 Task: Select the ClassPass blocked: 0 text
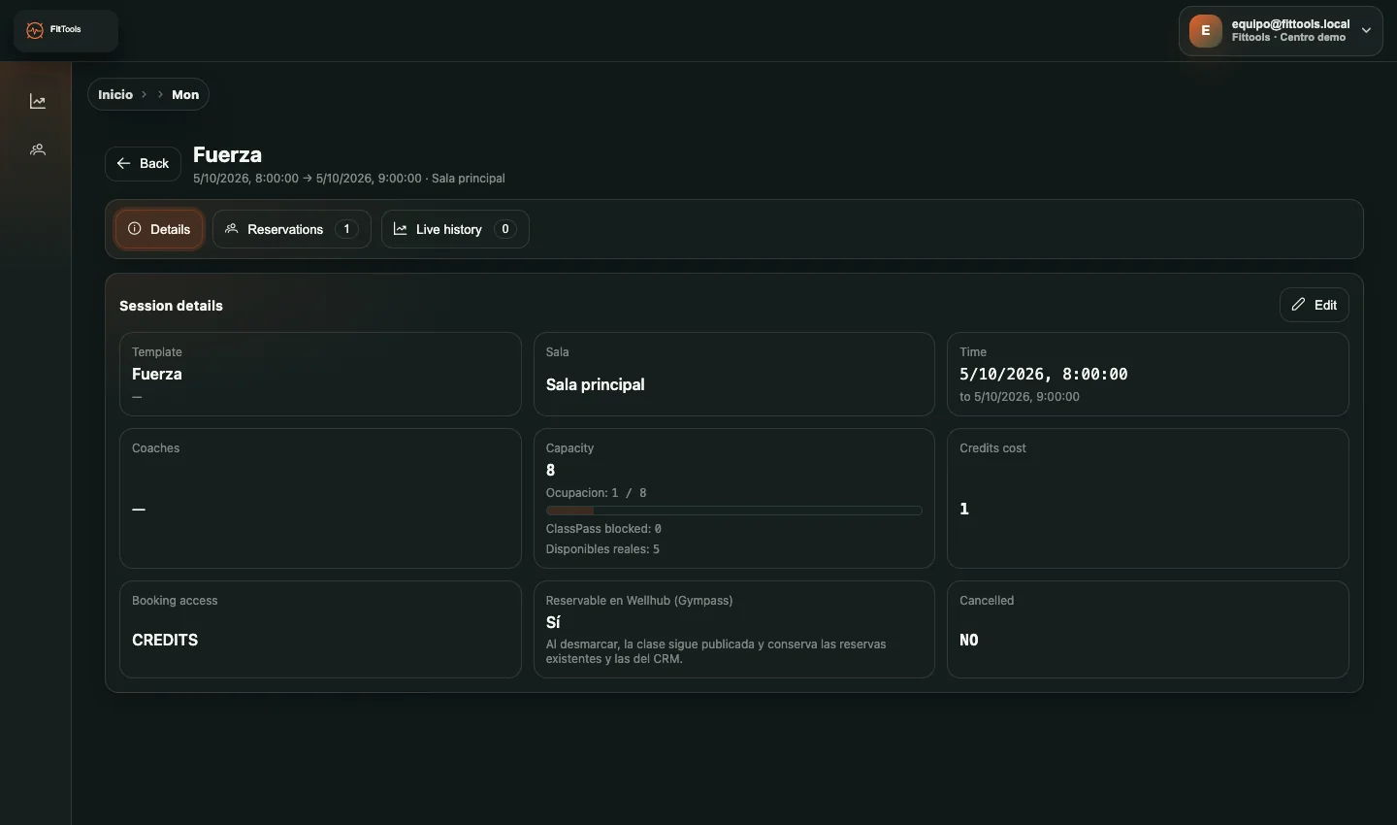pos(603,529)
